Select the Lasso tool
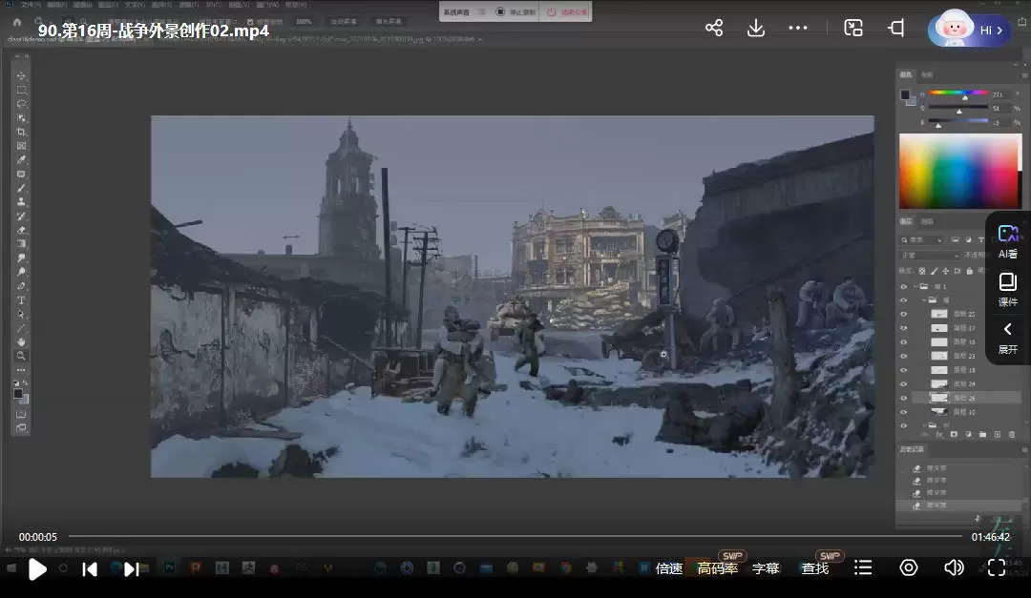 click(x=21, y=104)
